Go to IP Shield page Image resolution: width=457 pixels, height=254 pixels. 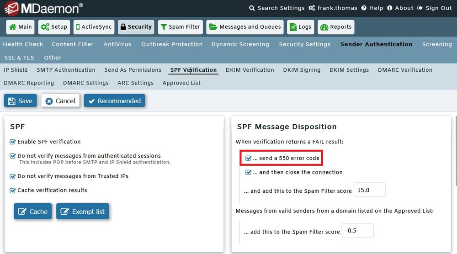click(16, 70)
